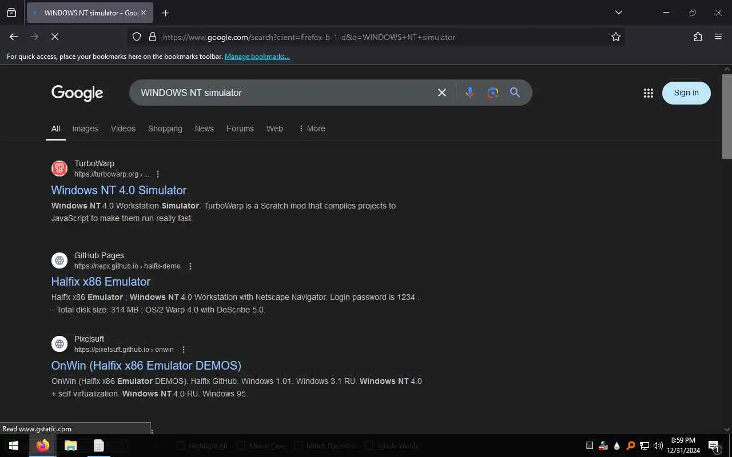The image size is (732, 457).
Task: View site security padlock information
Action: [x=153, y=37]
